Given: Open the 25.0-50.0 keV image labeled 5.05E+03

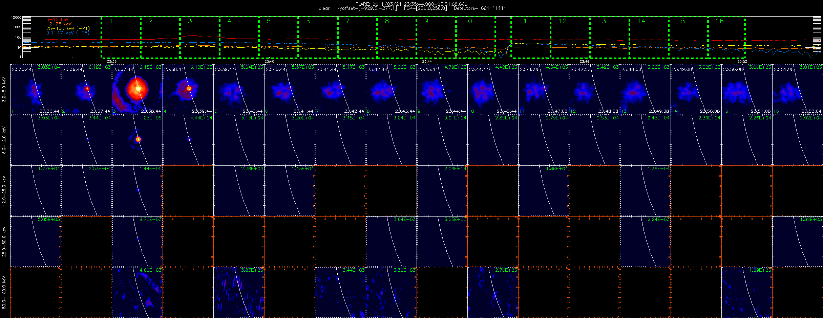Looking at the screenshot, I should [36, 241].
